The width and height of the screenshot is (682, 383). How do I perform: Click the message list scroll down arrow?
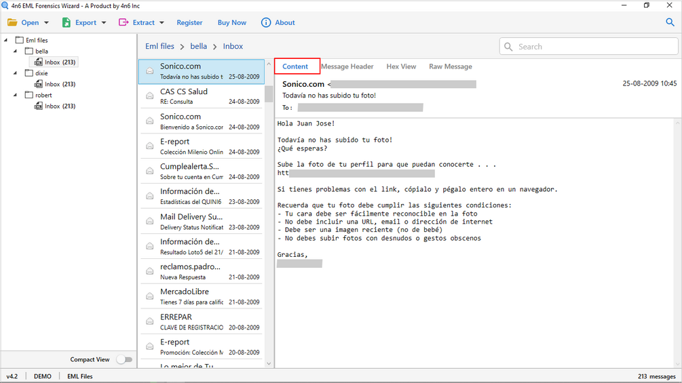point(269,363)
